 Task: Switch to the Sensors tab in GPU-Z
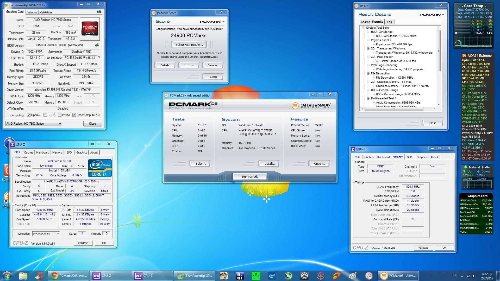tap(32, 12)
